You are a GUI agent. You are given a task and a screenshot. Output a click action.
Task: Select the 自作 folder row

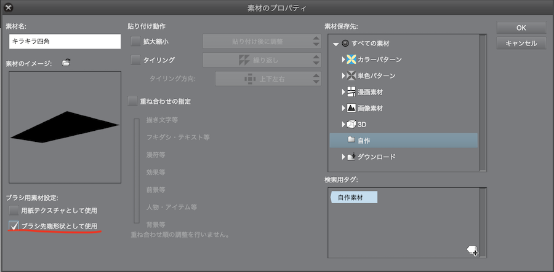pyautogui.click(x=403, y=140)
